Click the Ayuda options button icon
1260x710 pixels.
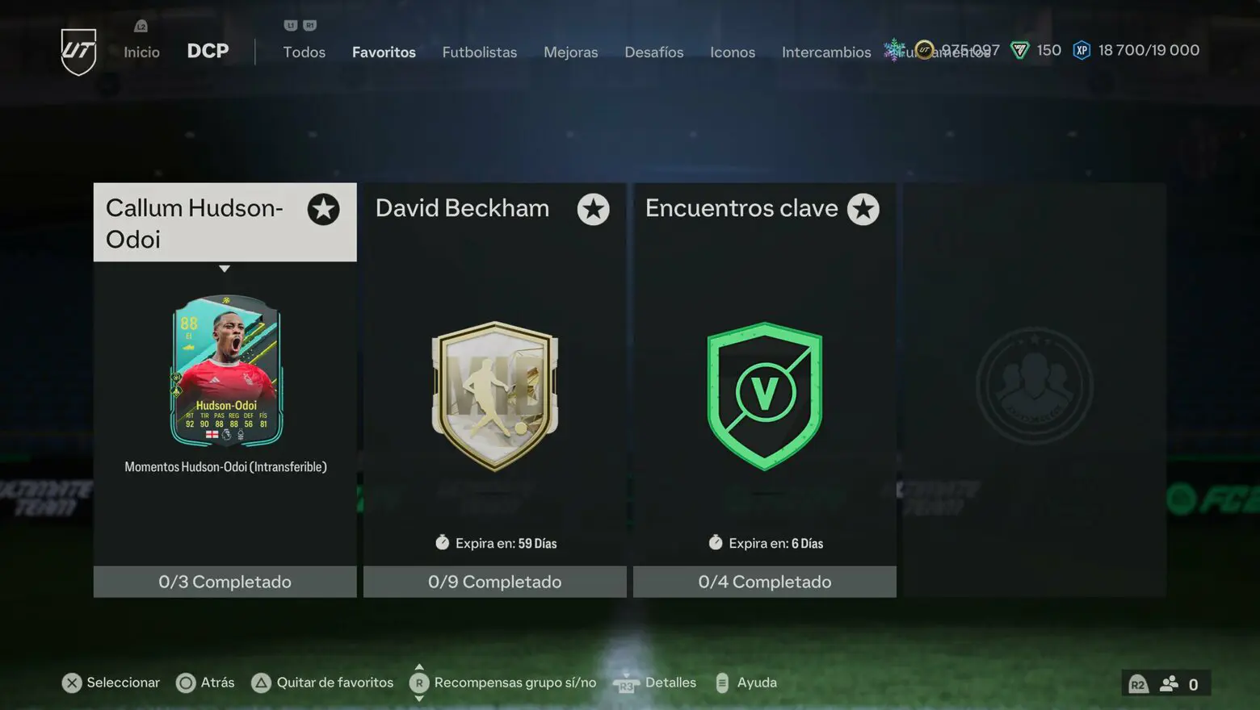pos(722,683)
